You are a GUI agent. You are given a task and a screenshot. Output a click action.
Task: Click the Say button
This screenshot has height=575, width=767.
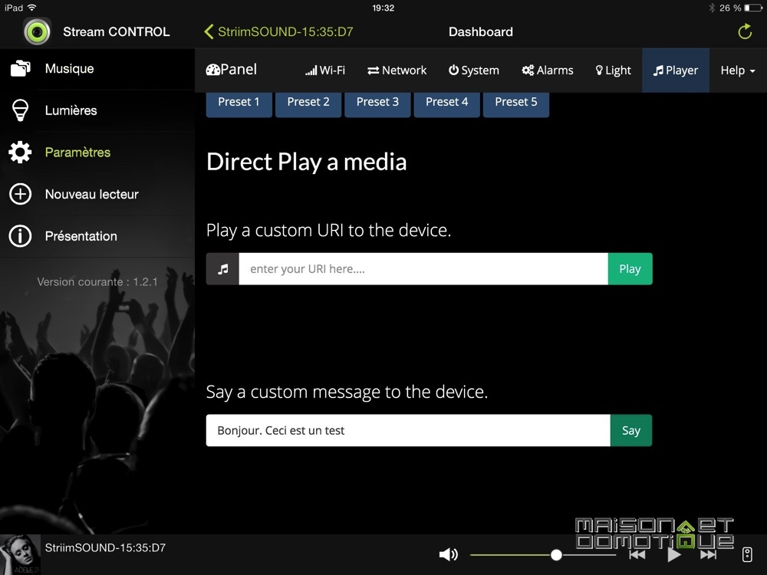pyautogui.click(x=631, y=430)
